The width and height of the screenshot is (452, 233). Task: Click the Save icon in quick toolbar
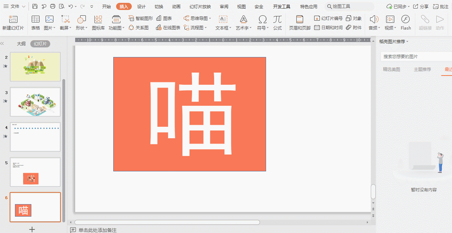click(x=35, y=6)
